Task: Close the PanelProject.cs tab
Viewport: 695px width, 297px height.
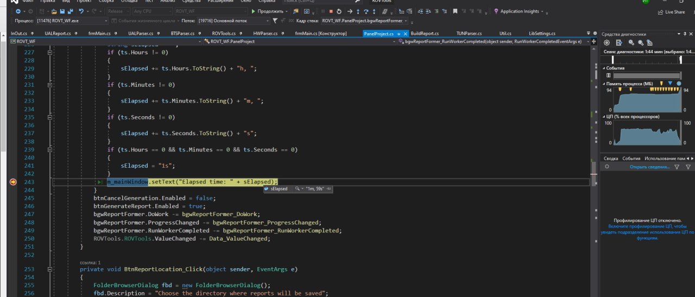Action: 405,34
